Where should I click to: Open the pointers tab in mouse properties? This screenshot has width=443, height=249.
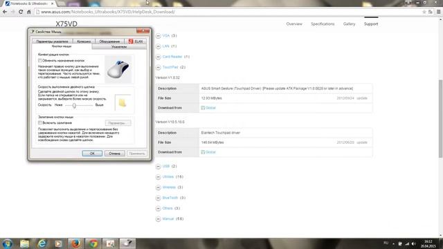119,47
